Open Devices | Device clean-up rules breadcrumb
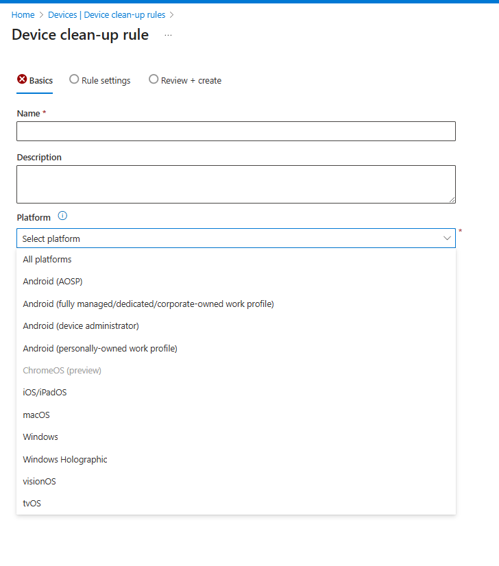This screenshot has width=499, height=566. click(x=106, y=14)
